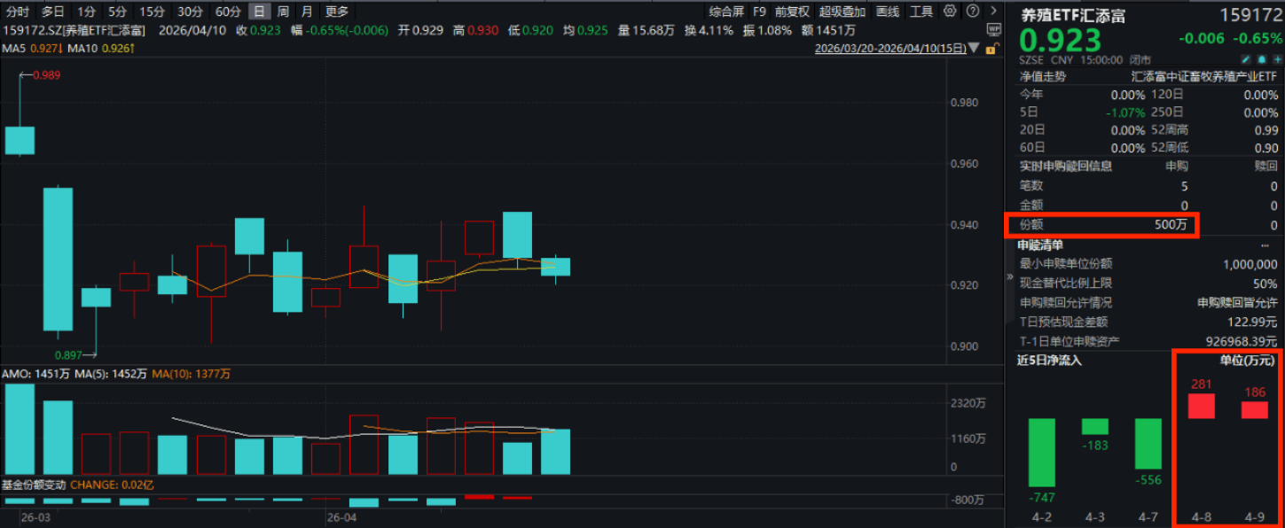Click the pencil edit icon by quote

[1245, 59]
